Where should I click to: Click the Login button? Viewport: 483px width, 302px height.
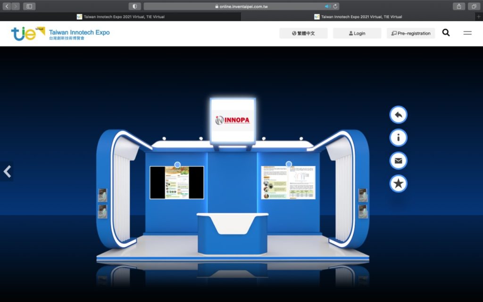(x=357, y=33)
